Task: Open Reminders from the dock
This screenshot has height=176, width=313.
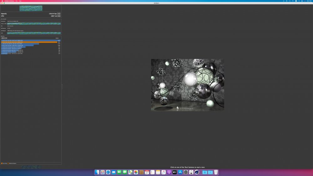Action: [152, 172]
